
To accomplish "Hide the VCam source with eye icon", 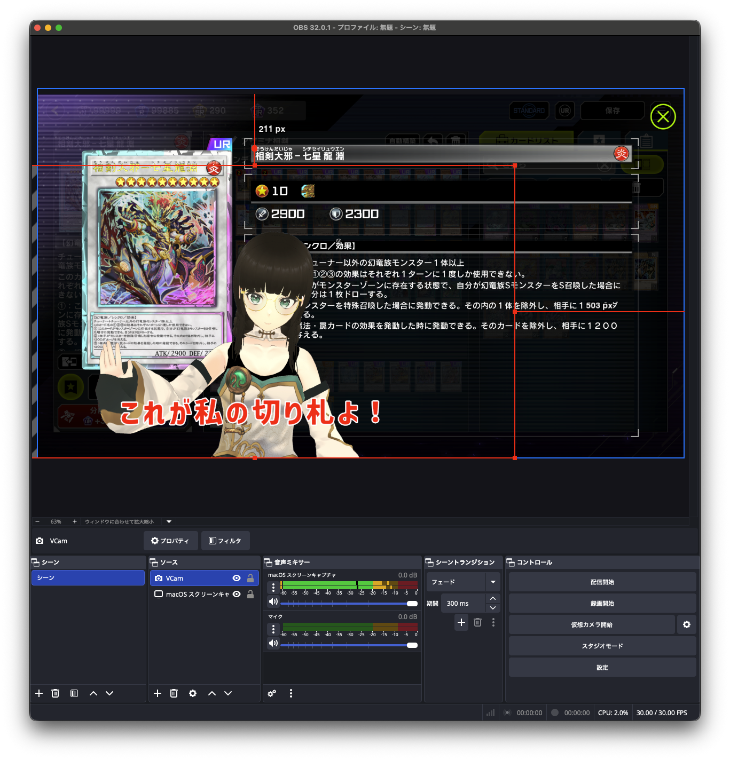I will (237, 578).
